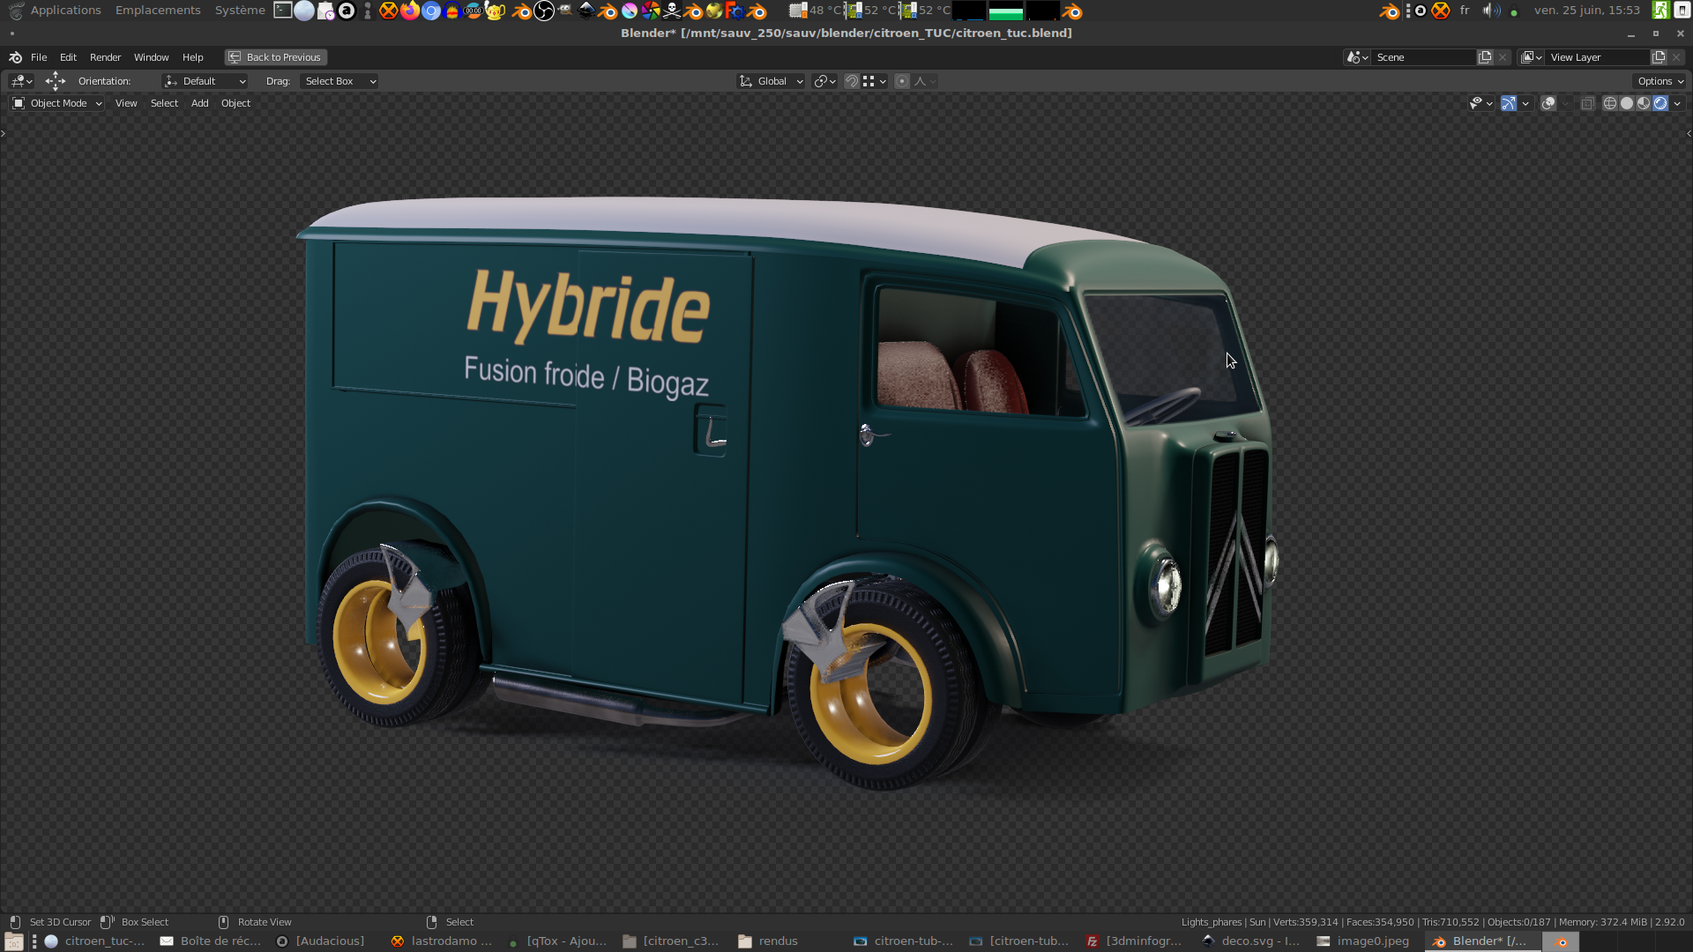Toggle viewport gizmos display

tap(1509, 103)
